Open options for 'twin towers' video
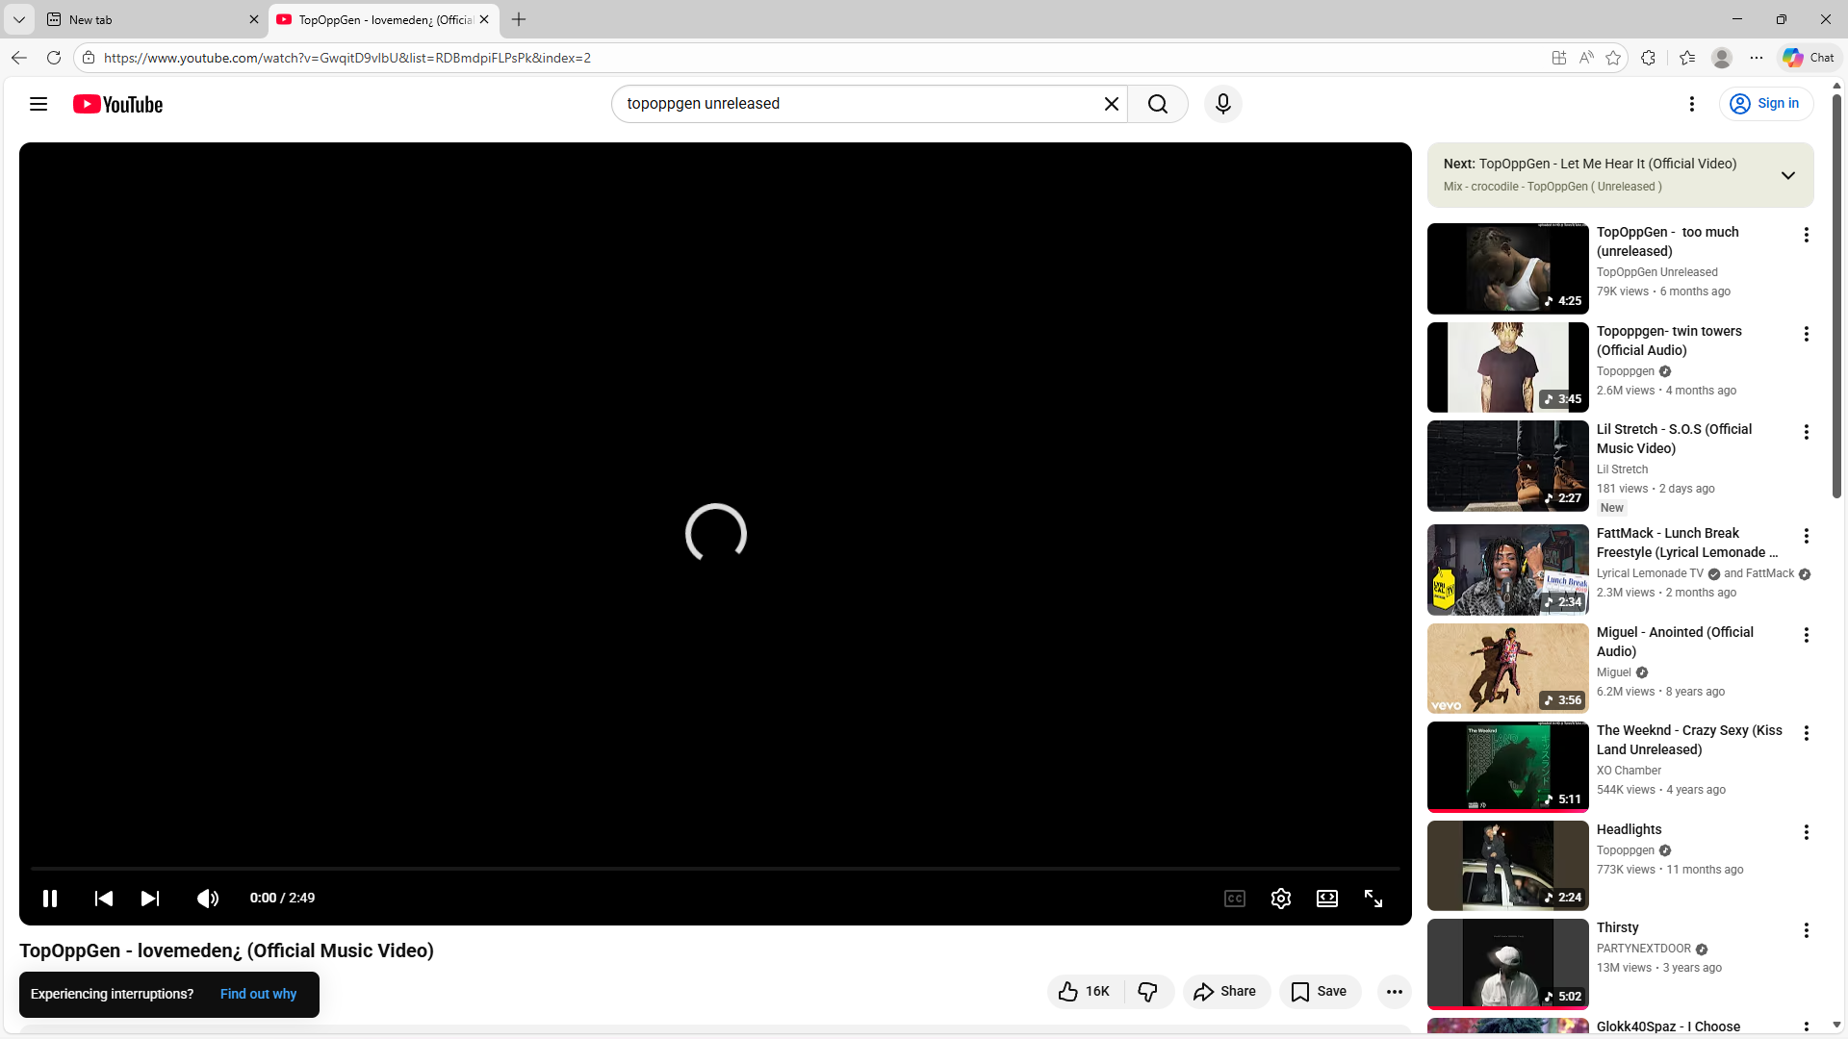 [1807, 334]
